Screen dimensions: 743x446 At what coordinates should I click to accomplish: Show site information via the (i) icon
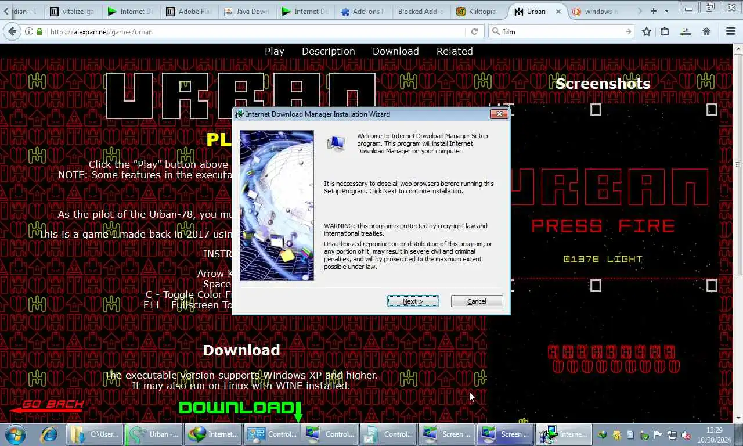pyautogui.click(x=29, y=31)
